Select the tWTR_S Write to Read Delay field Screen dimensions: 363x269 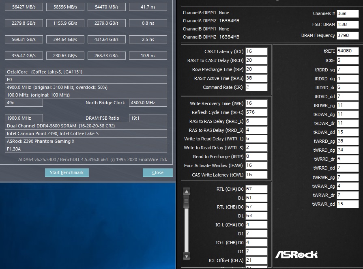click(x=256, y=148)
